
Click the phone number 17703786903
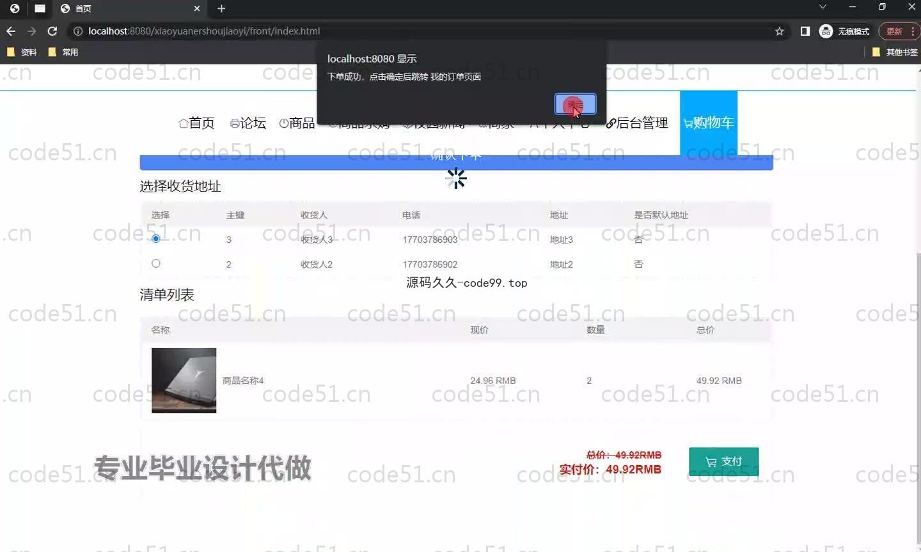pos(430,240)
